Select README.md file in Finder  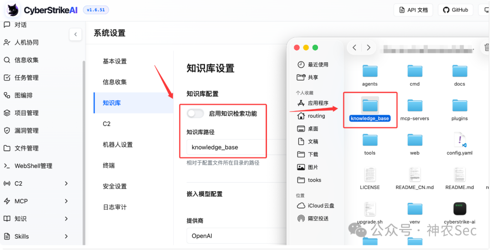pyautogui.click(x=460, y=174)
